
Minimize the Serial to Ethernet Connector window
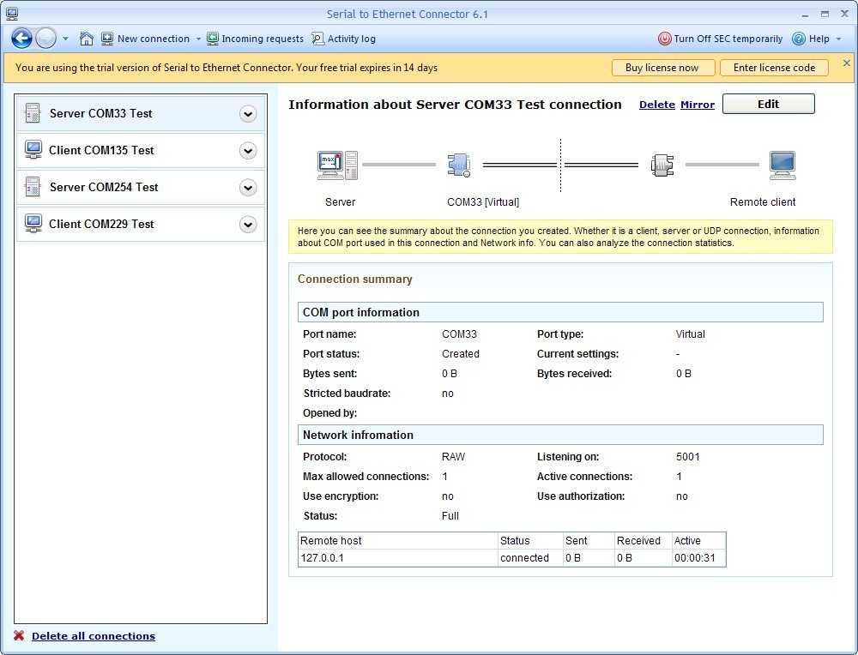click(805, 15)
